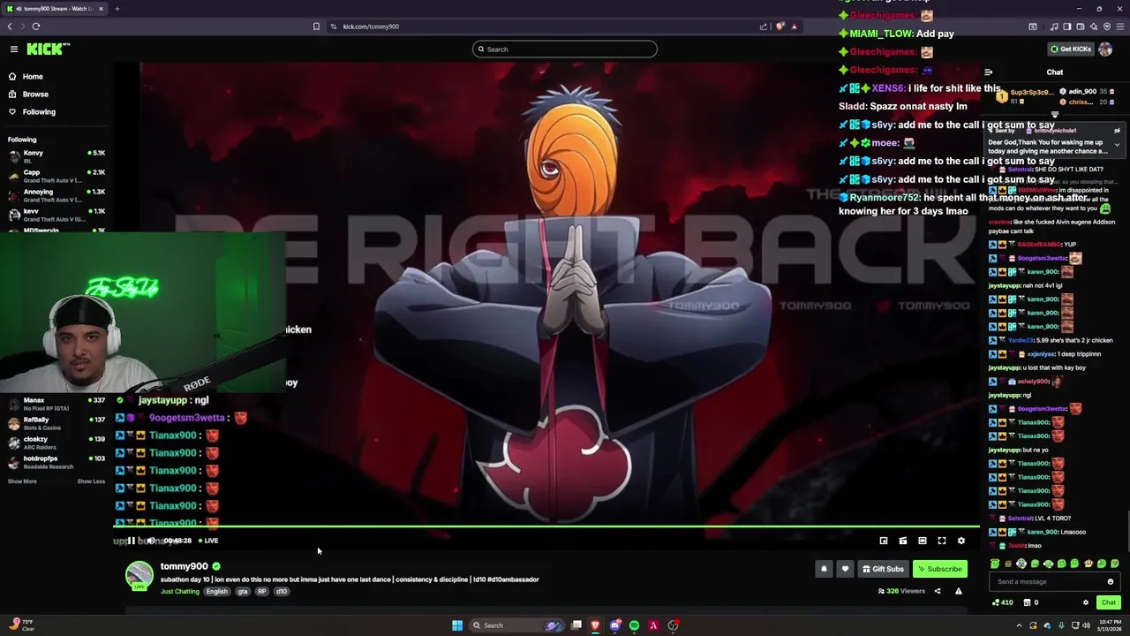Bookmark the current page
The width and height of the screenshot is (1130, 636).
click(x=316, y=26)
